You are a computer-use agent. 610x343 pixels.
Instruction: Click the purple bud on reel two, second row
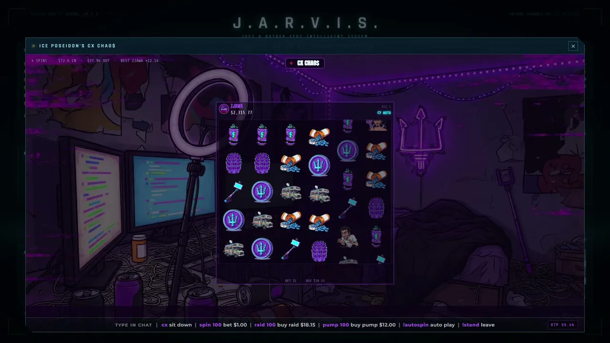pyautogui.click(x=262, y=163)
